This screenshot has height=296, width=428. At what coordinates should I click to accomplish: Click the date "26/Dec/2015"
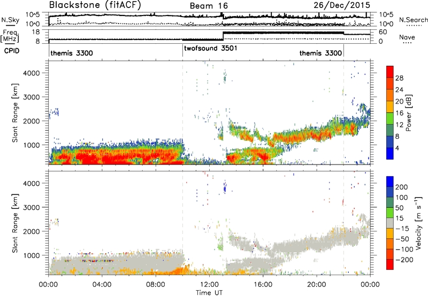(342, 5)
